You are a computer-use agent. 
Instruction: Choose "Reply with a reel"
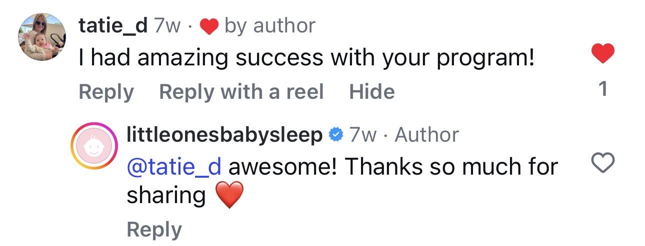tap(241, 92)
